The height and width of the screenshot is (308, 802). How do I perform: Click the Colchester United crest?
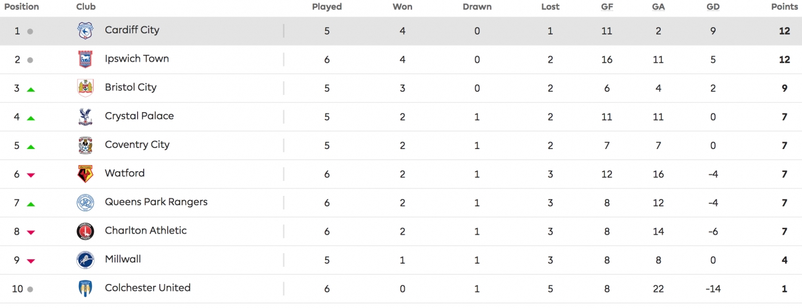[85, 288]
